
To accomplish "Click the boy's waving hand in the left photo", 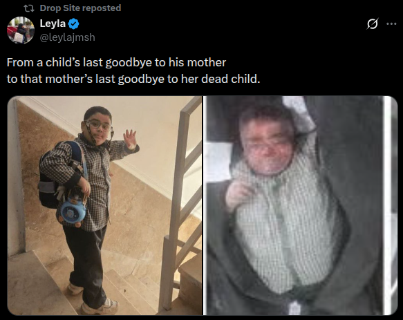I will 130,137.
